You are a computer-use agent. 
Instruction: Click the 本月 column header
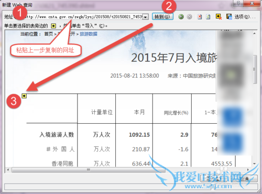pos(139,112)
